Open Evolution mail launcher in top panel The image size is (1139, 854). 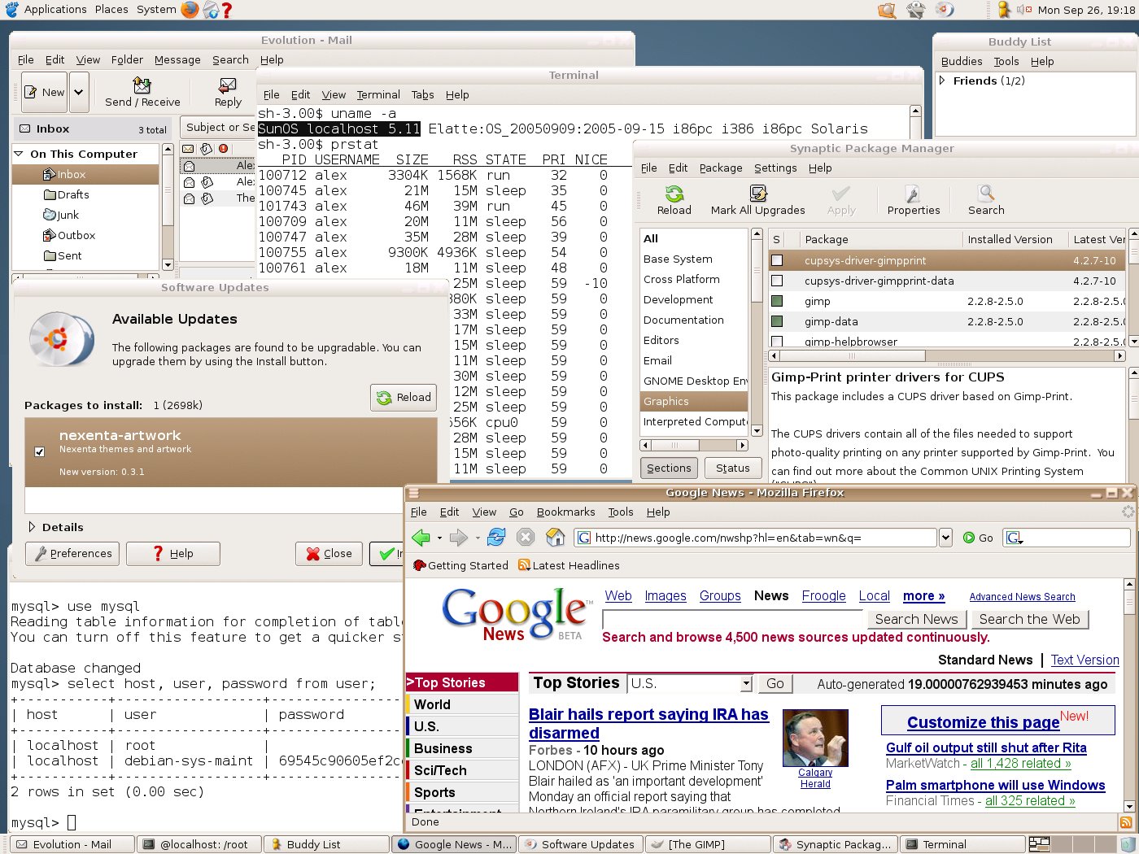211,10
